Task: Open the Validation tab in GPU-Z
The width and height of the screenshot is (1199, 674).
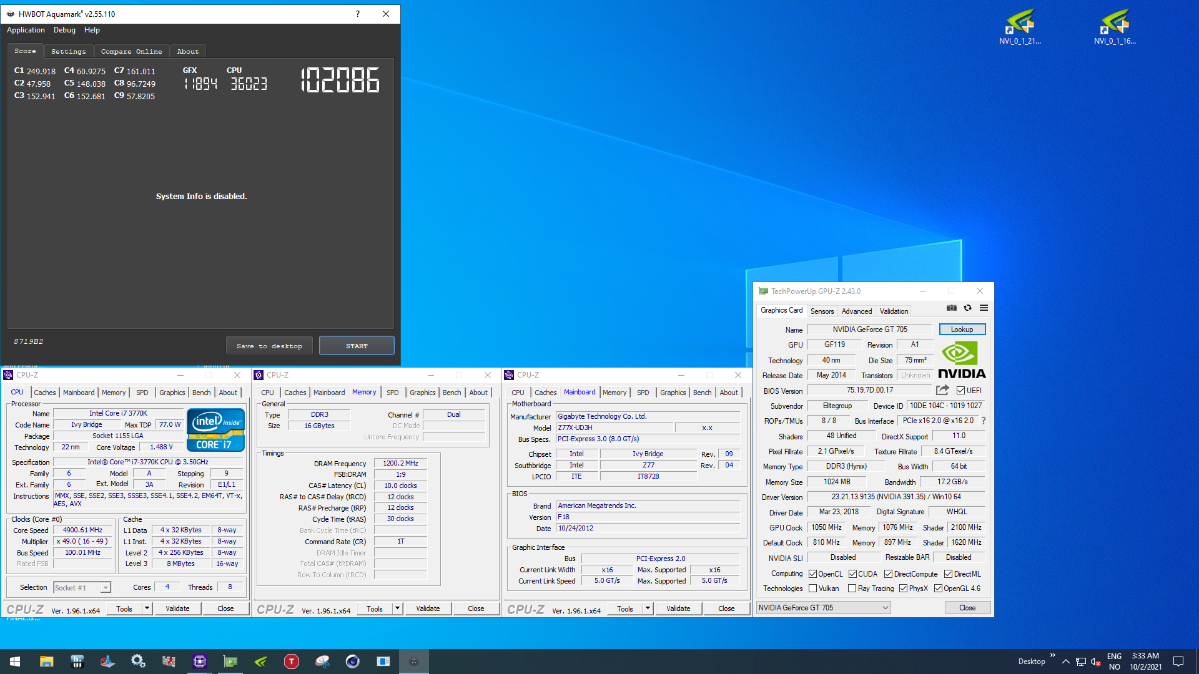Action: point(894,311)
